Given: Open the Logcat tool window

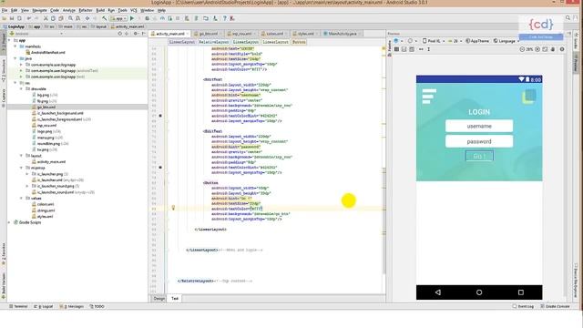Looking at the screenshot, I should click(x=44, y=306).
